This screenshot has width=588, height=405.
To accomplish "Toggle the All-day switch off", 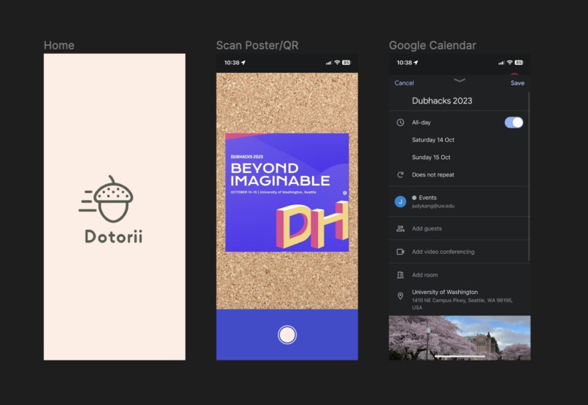I will click(x=514, y=123).
